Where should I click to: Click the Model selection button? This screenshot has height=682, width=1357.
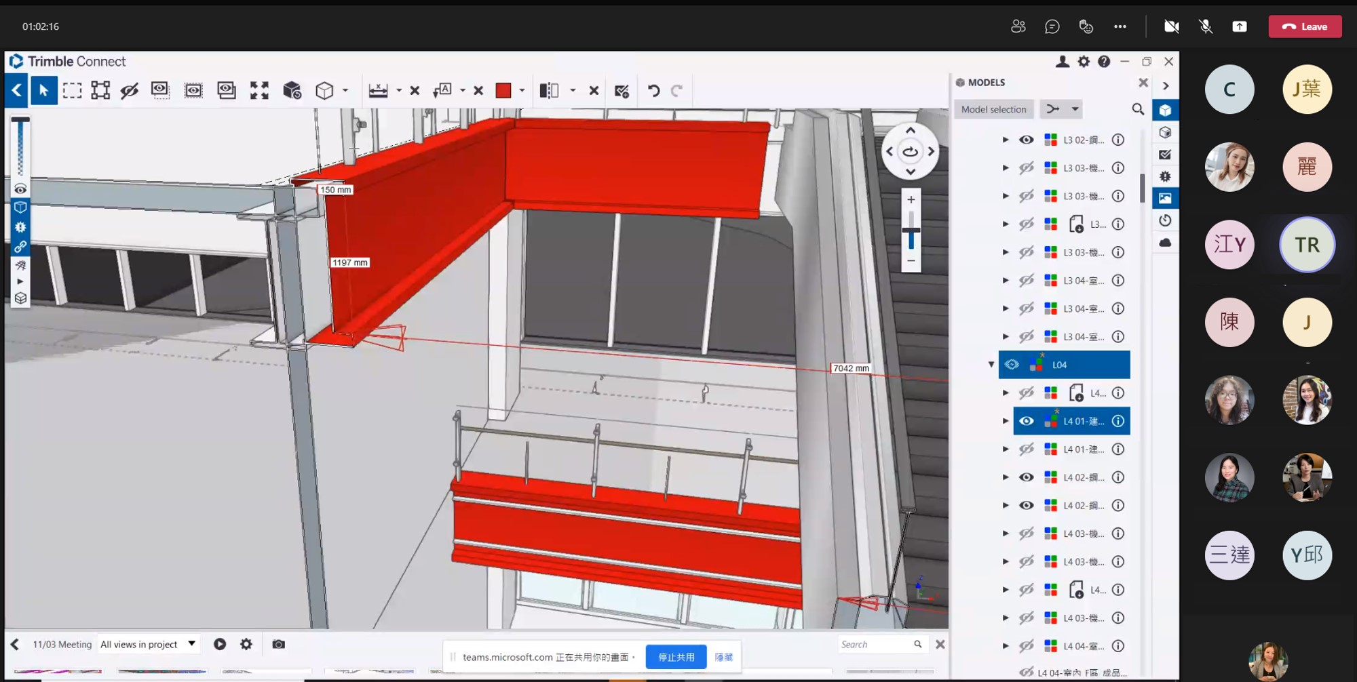pos(993,109)
